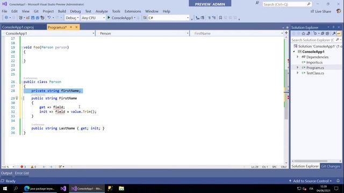Switch to the Git Changes tab
Image resolution: width=344 pixels, height=193 pixels.
(x=331, y=166)
